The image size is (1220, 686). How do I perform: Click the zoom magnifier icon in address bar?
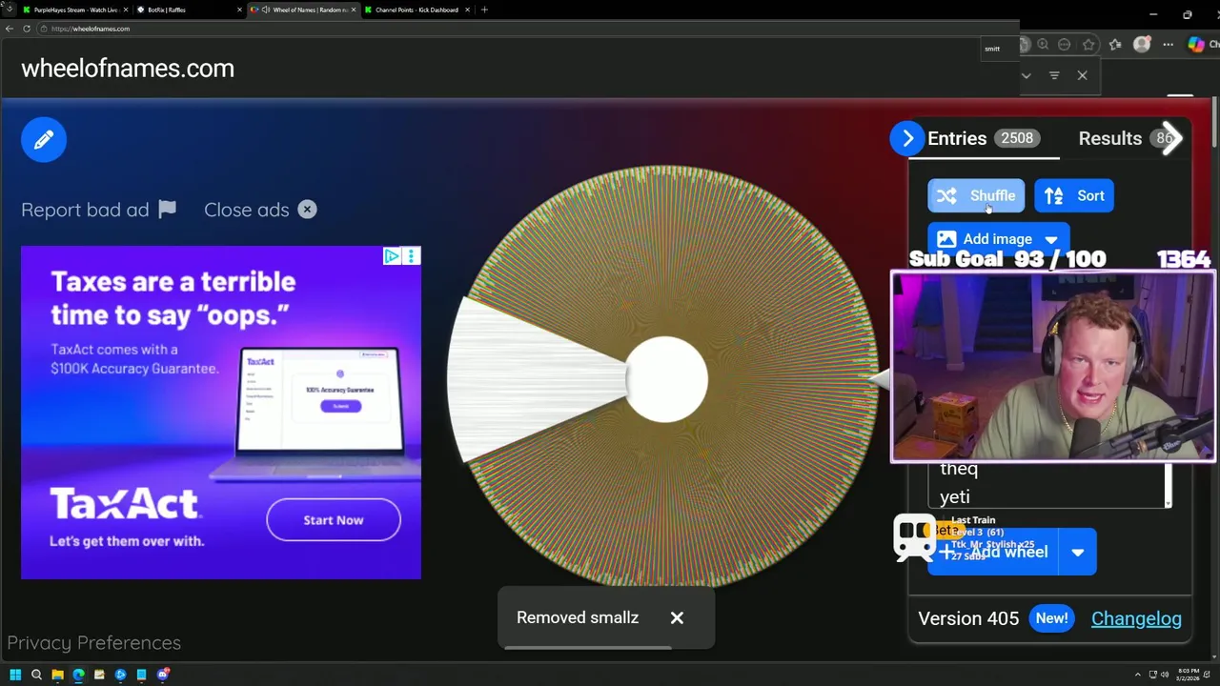[1043, 44]
